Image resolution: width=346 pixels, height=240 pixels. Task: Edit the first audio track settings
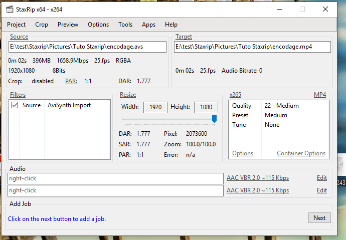[322, 178]
